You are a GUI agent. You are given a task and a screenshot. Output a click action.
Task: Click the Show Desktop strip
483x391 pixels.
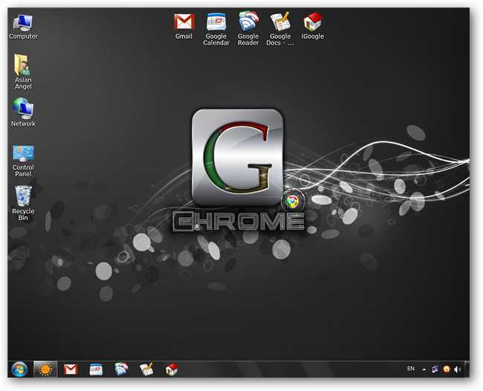pos(467,369)
